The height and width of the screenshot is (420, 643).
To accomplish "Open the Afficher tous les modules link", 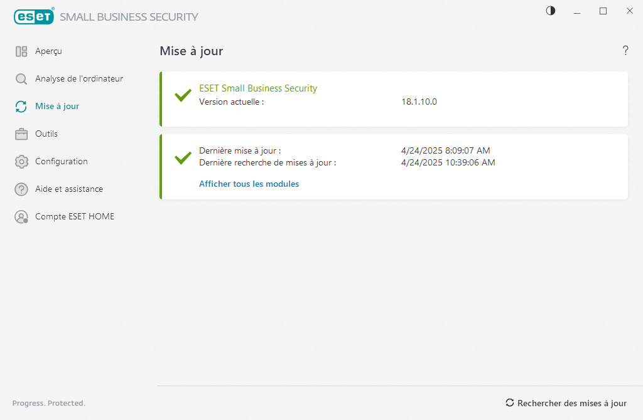I will [x=249, y=184].
